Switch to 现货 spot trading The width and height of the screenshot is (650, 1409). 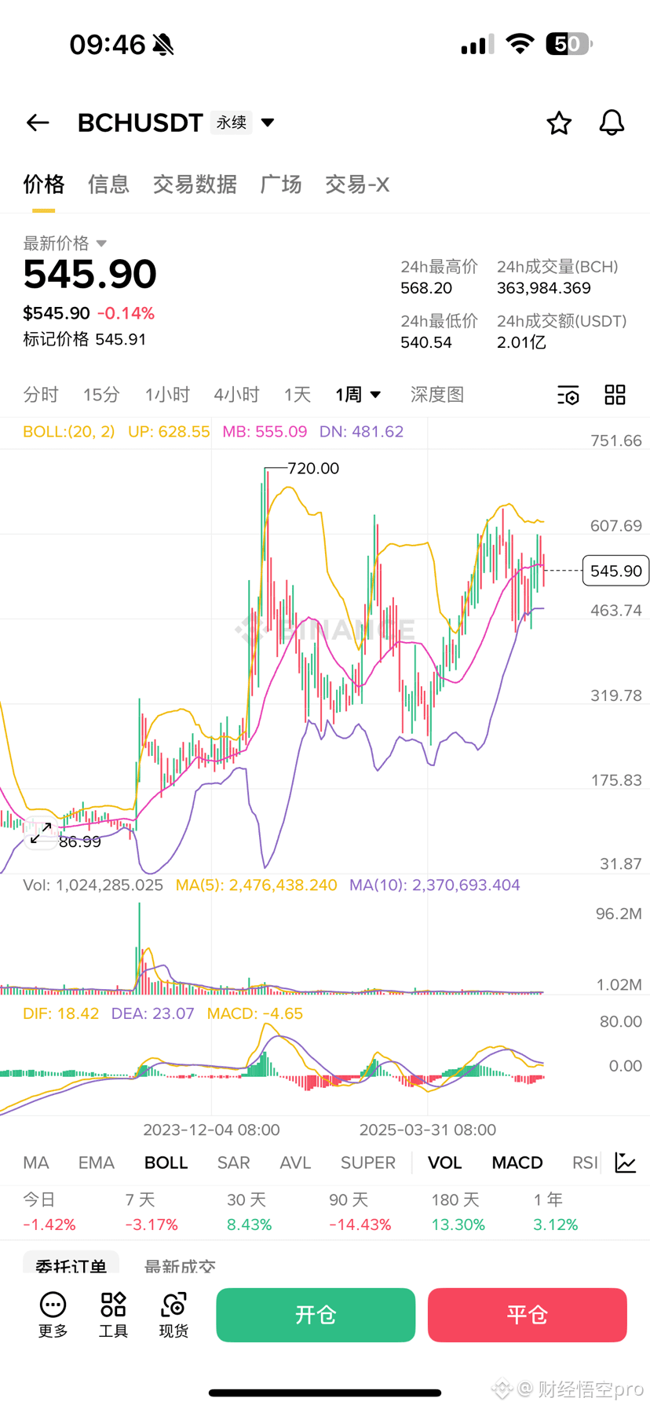pos(173,1315)
